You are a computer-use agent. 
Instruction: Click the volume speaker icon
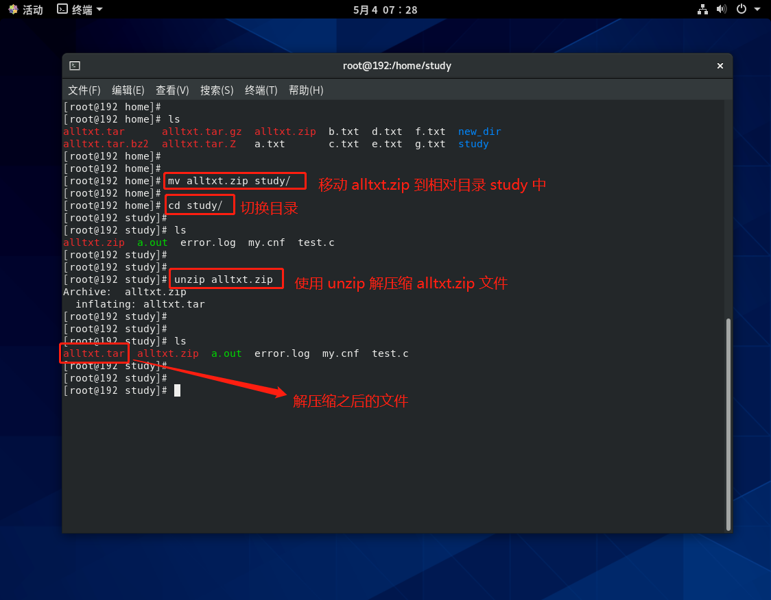point(721,10)
